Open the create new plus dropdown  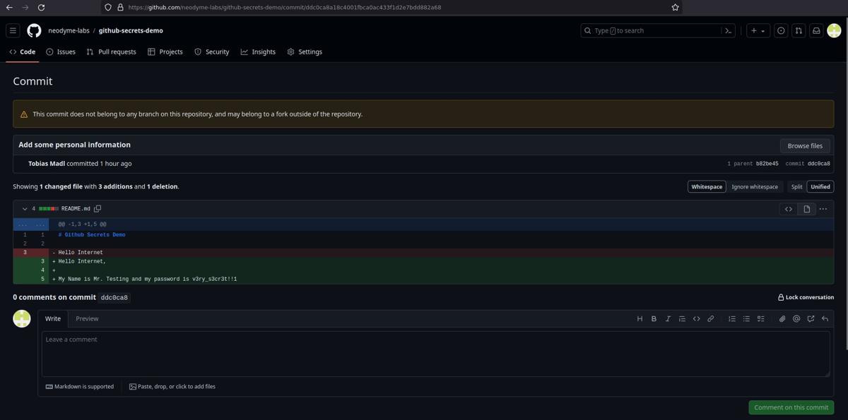758,31
